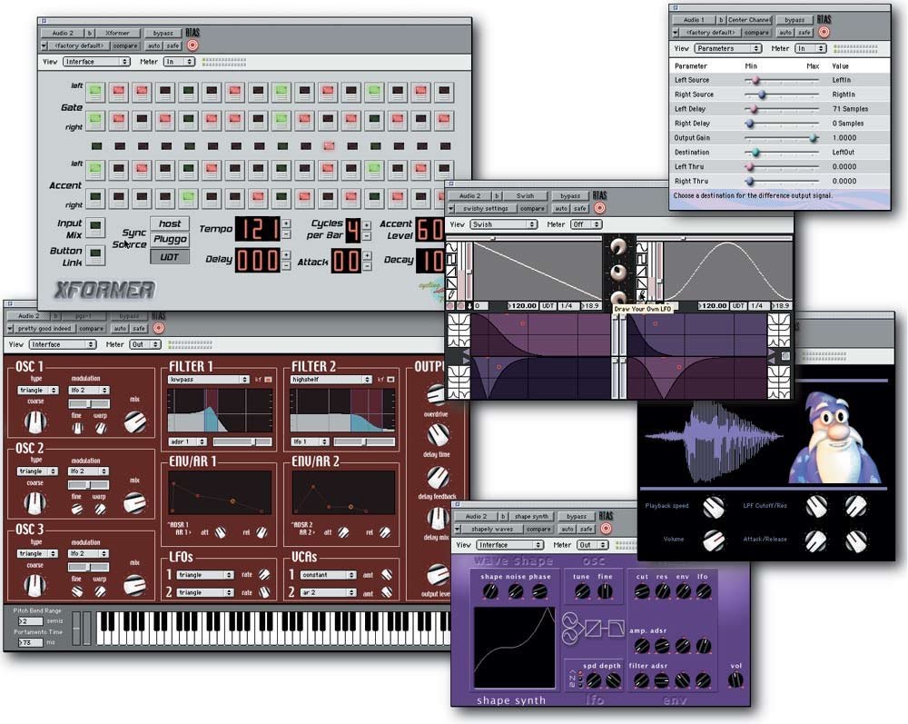Click the Pitch Bend Range input field
908x724 pixels.
tap(30, 621)
